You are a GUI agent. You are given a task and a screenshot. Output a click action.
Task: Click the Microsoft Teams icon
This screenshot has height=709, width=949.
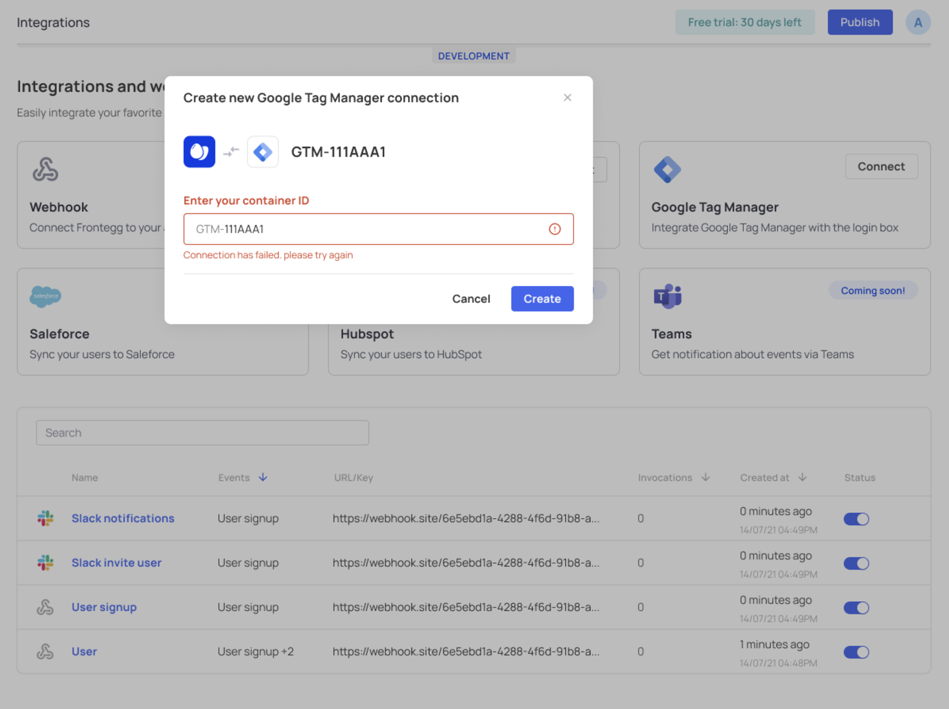[x=668, y=296]
